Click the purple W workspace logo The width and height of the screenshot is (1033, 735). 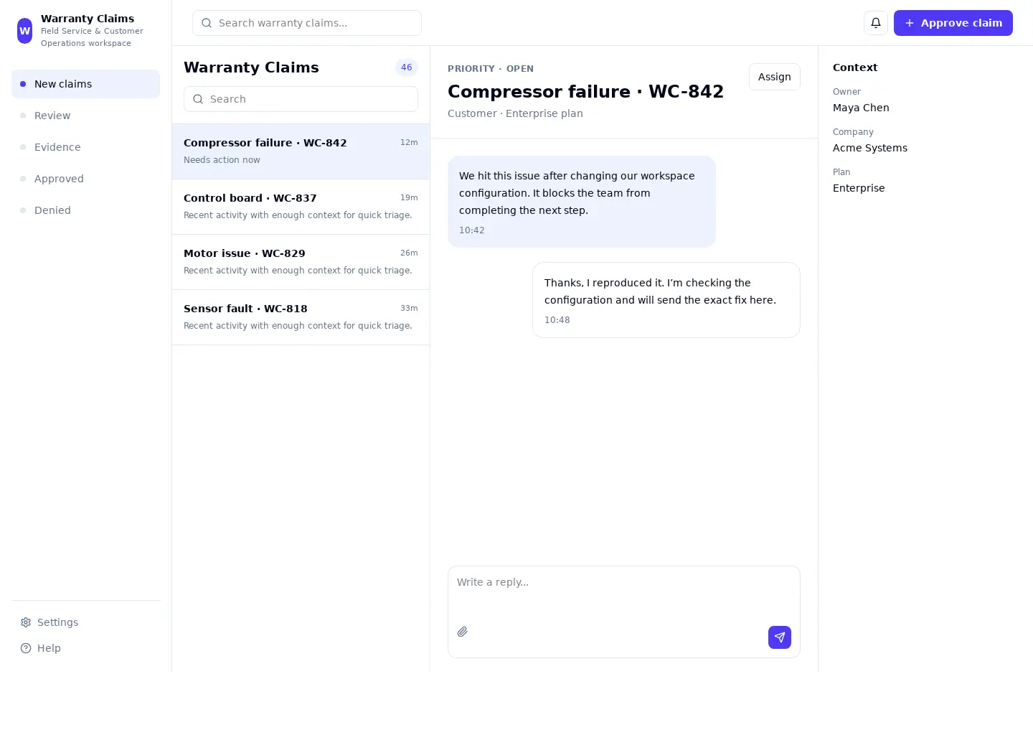tap(25, 31)
